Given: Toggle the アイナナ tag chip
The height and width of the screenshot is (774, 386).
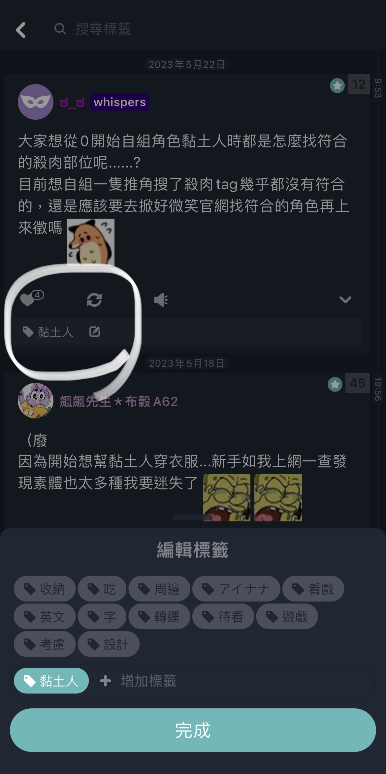Looking at the screenshot, I should tap(236, 589).
